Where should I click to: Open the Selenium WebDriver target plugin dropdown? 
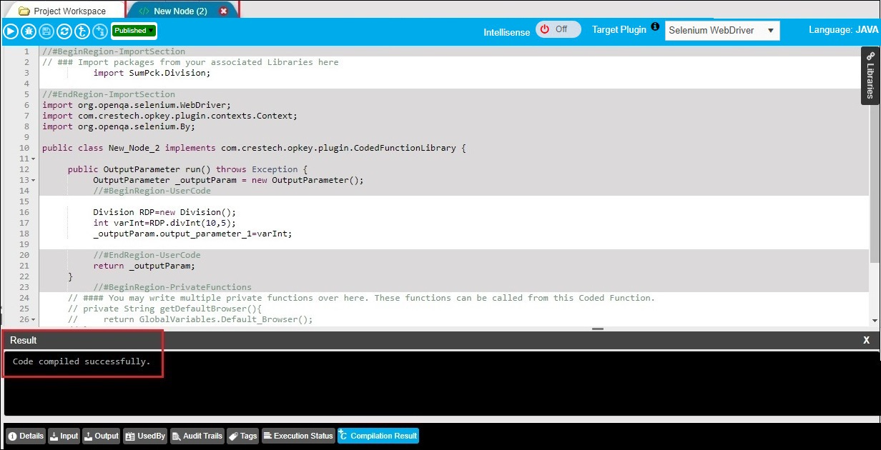tap(722, 31)
